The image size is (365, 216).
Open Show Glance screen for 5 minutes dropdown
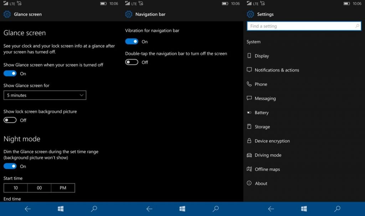(45, 95)
